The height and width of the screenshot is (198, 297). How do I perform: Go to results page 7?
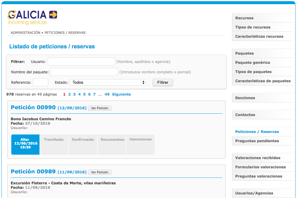pyautogui.click(x=94, y=94)
